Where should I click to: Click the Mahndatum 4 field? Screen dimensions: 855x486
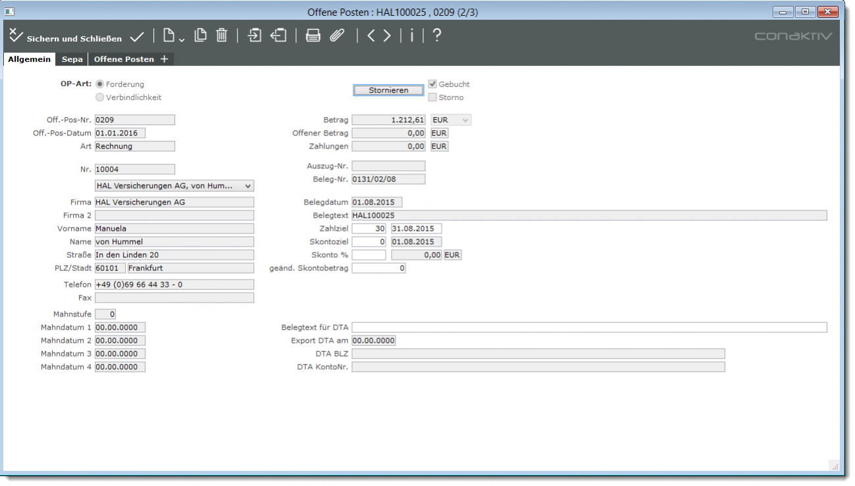(x=120, y=367)
